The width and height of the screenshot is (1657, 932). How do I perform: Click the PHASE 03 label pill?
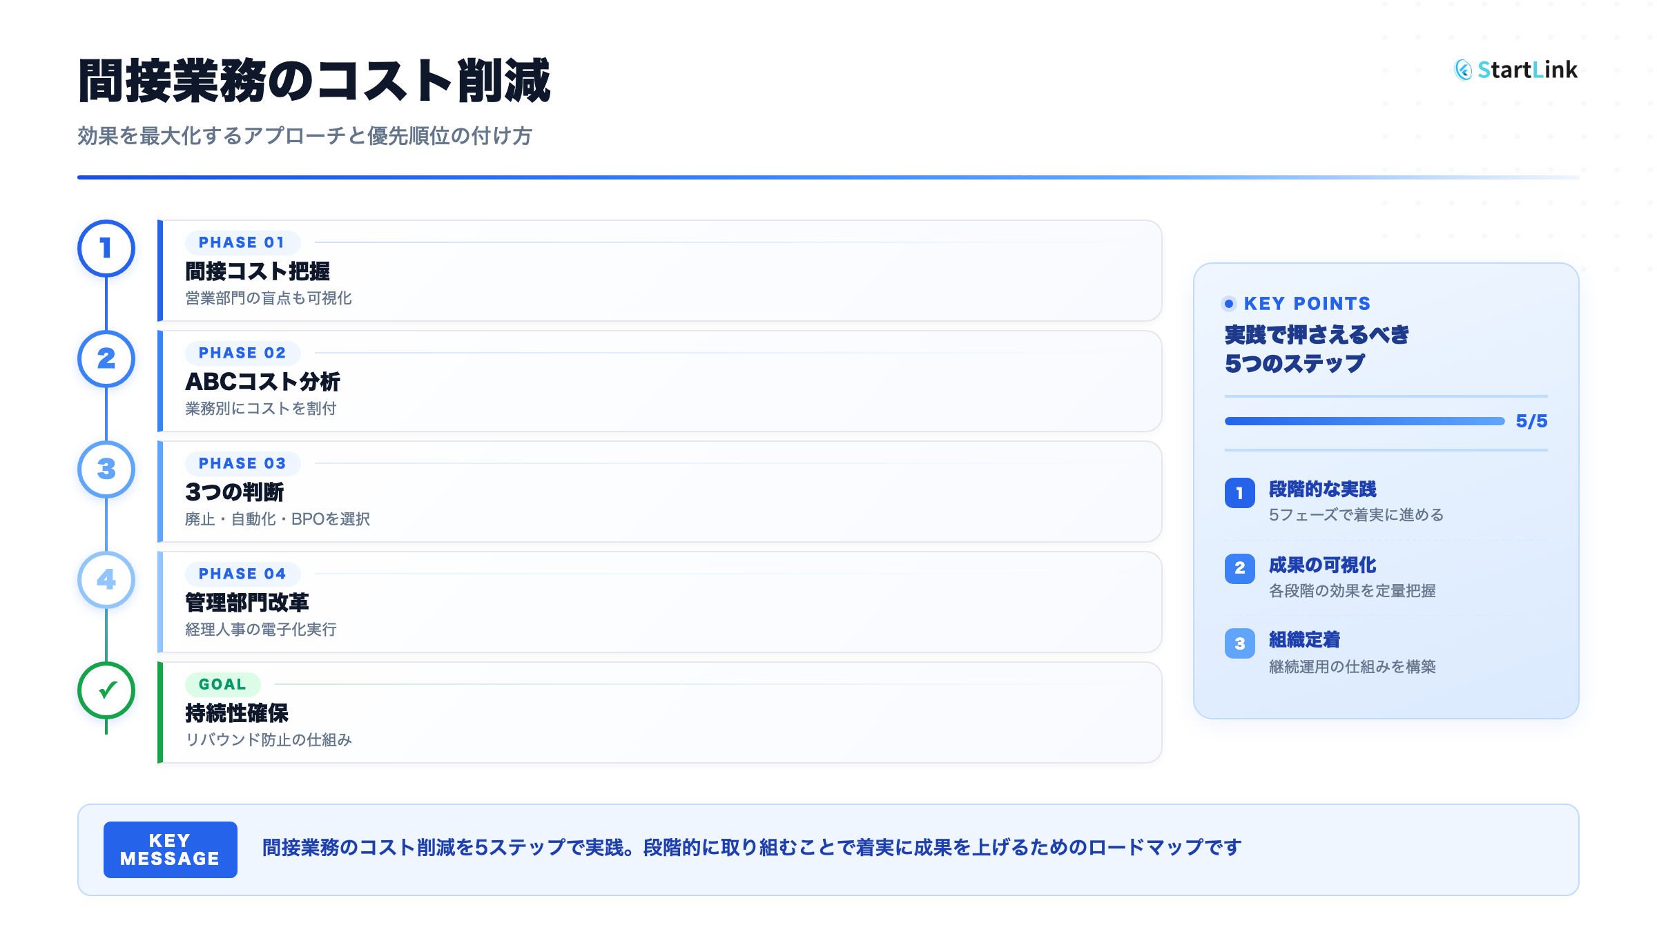coord(242,464)
